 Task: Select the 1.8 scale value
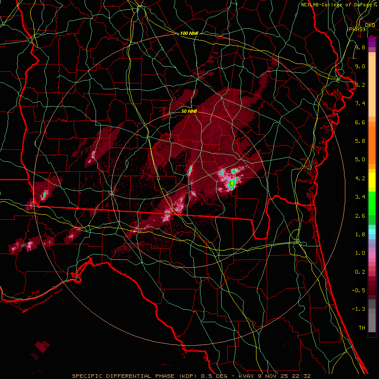[360, 235]
